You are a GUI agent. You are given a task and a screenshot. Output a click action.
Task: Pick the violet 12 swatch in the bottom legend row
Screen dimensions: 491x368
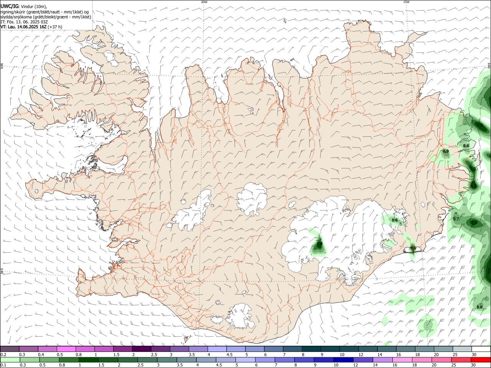363,360
